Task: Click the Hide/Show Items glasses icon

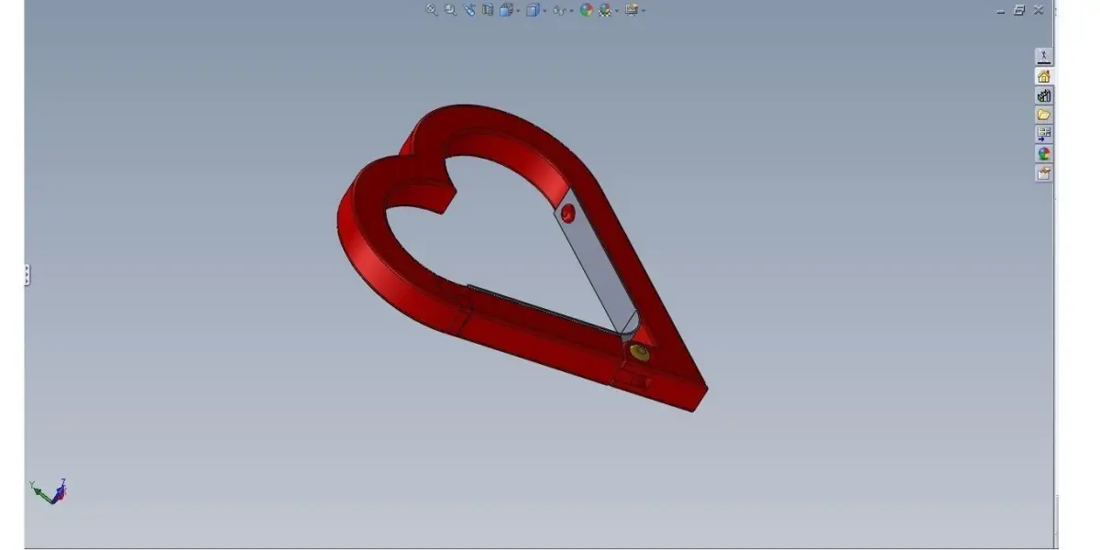Action: click(559, 10)
